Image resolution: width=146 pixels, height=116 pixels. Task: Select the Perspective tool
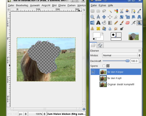[139, 17]
